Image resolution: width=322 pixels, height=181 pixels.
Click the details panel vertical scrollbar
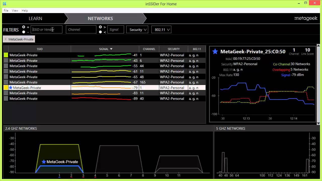tap(318, 84)
